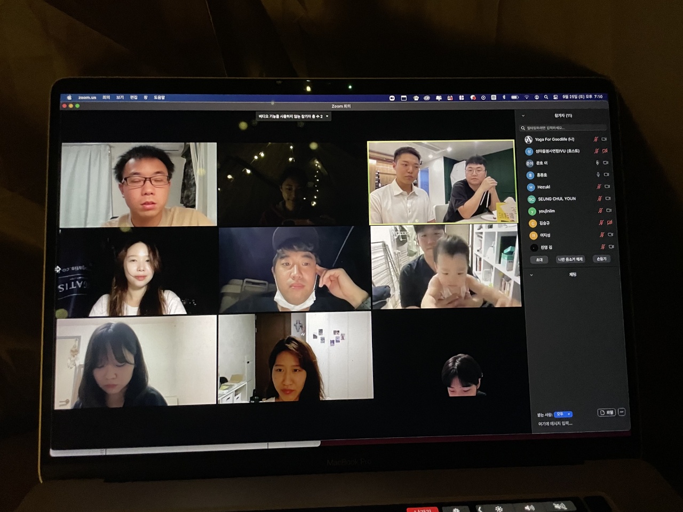This screenshot has height=512, width=683.
Task: Click the SC avatar of SEUNG CHUL YOUN
Action: (531, 199)
